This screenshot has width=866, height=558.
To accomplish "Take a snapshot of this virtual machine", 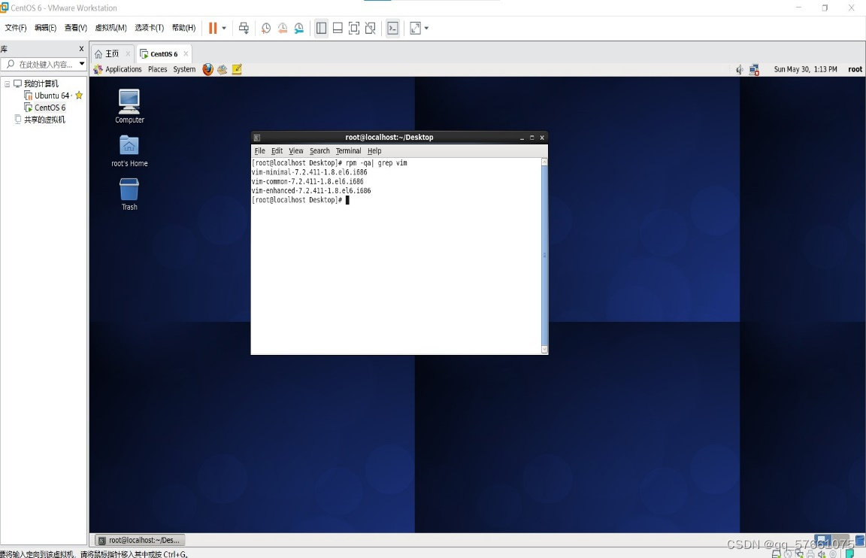I will (x=265, y=28).
